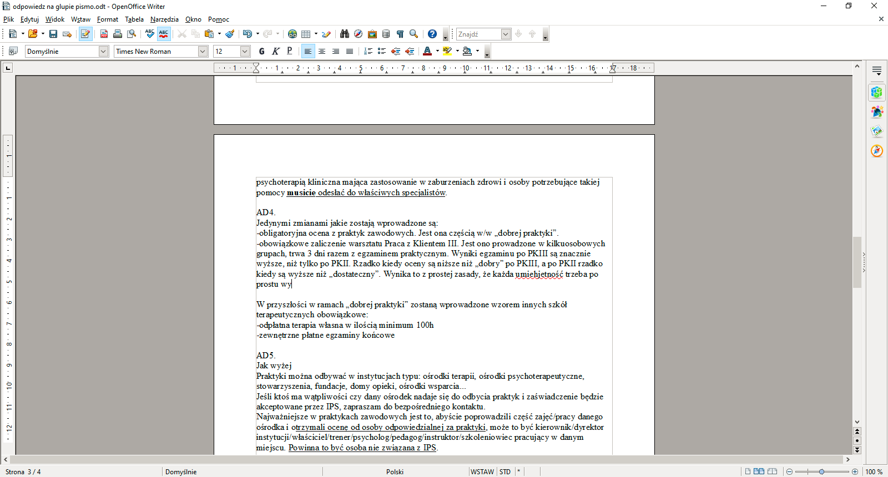Open the Zoom magnifier icon in toolbar
Image resolution: width=888 pixels, height=477 pixels.
click(413, 34)
